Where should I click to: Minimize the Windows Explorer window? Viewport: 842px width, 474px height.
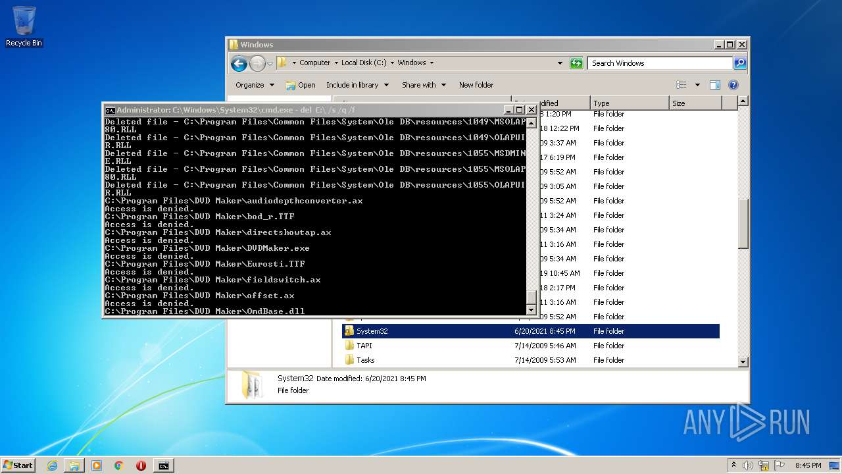coord(718,45)
